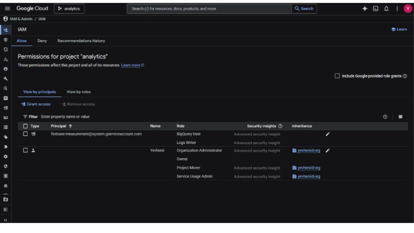This screenshot has width=414, height=233.
Task: Click the settings gear sidebar icon
Action: 6,157
